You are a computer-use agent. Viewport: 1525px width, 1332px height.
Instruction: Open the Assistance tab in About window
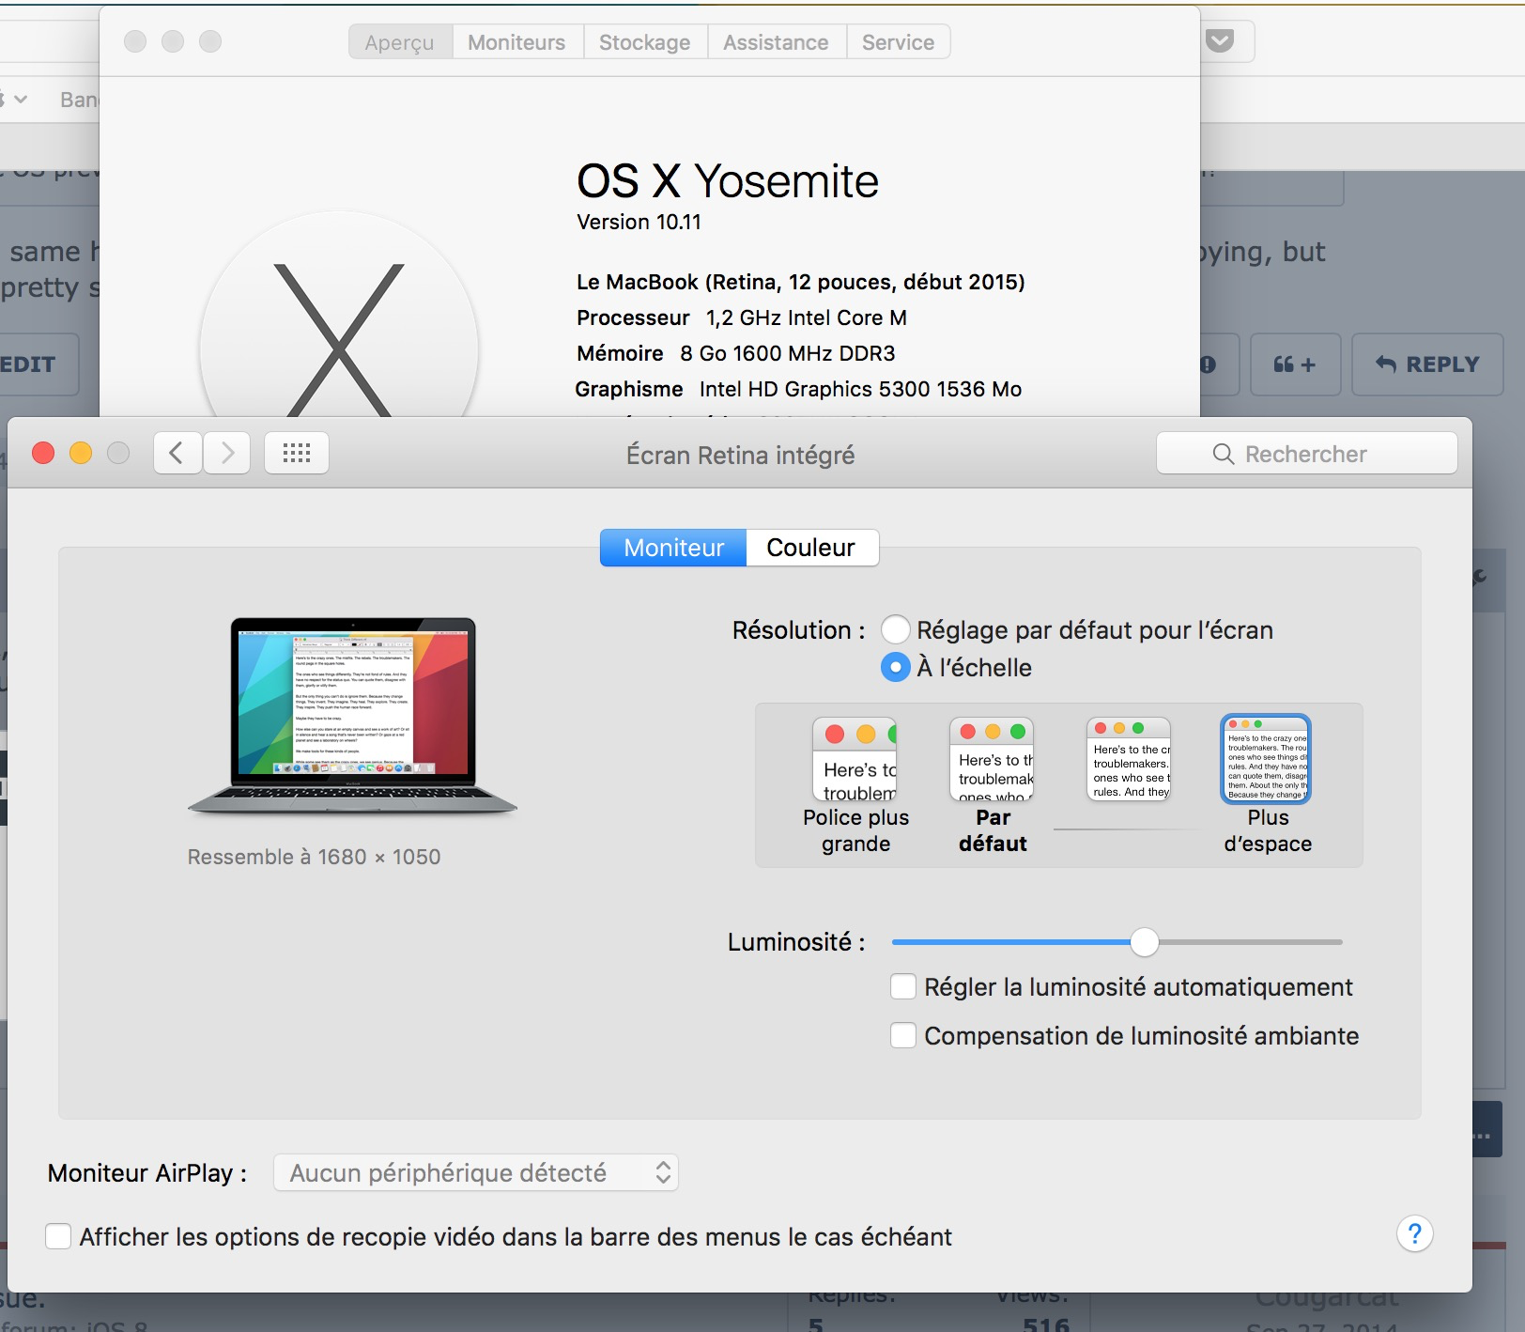[x=776, y=42]
